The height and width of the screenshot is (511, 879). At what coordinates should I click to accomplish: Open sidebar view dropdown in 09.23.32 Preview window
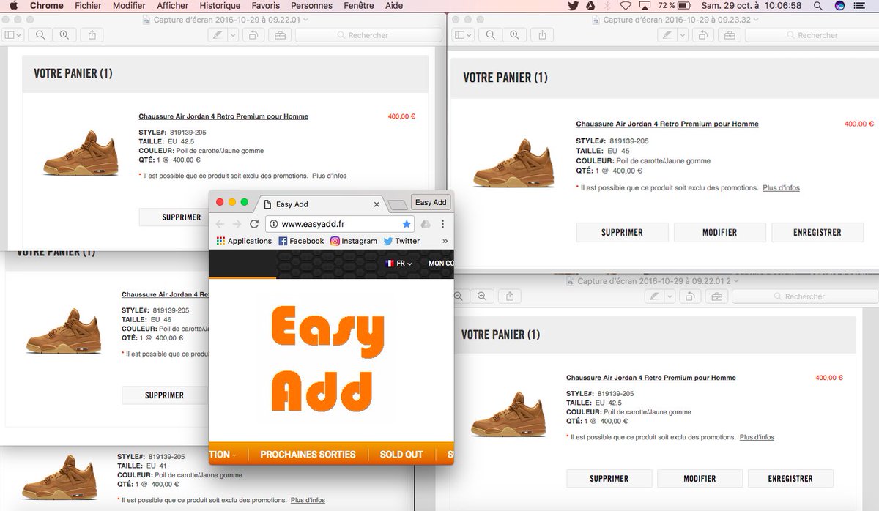463,34
